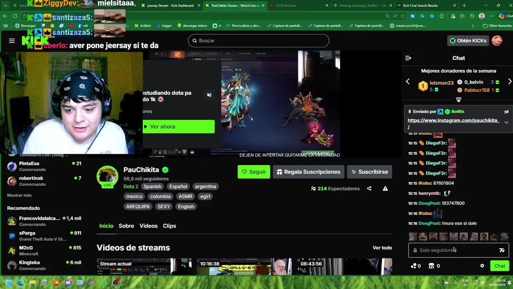This screenshot has width=513, height=289.
Task: Show previous top donors with left arrow
Action: 408,81
